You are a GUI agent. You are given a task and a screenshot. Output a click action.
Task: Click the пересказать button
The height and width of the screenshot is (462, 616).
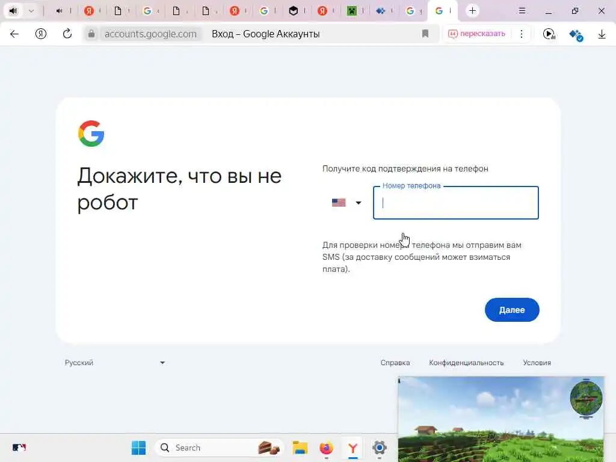point(476,34)
